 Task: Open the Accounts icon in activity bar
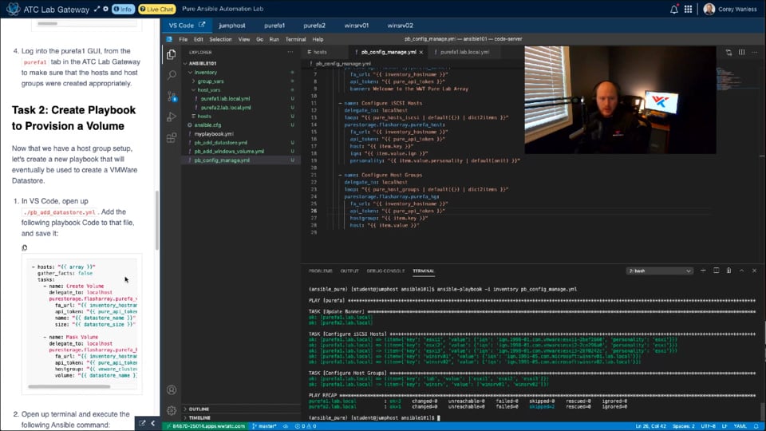coord(172,389)
